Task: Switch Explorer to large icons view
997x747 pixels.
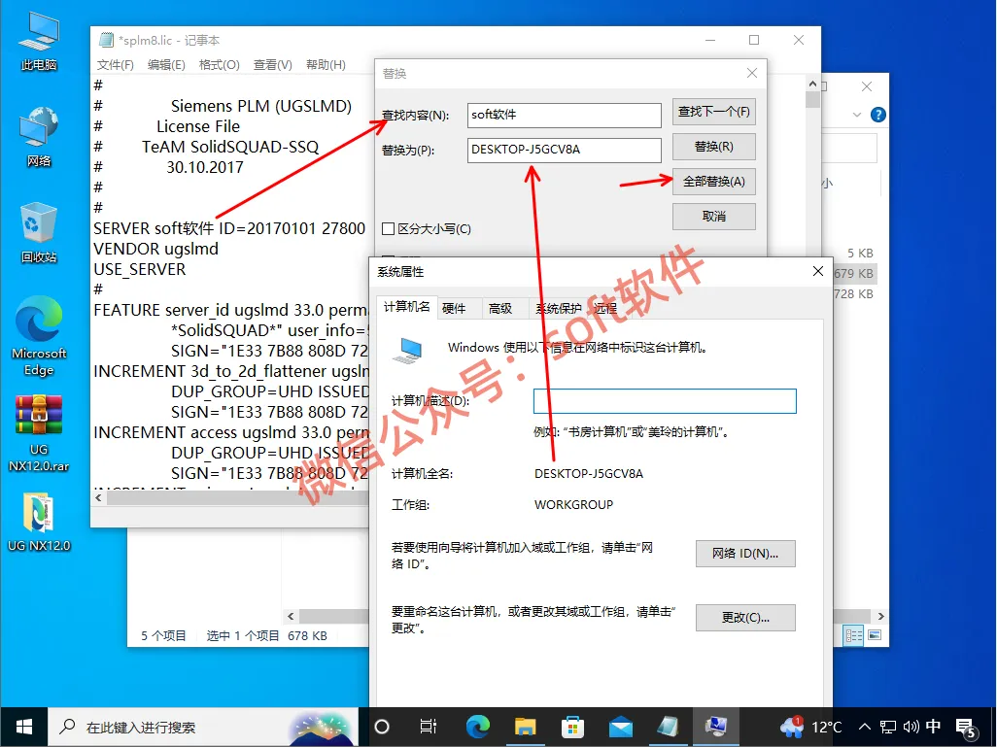Action: 875,635
